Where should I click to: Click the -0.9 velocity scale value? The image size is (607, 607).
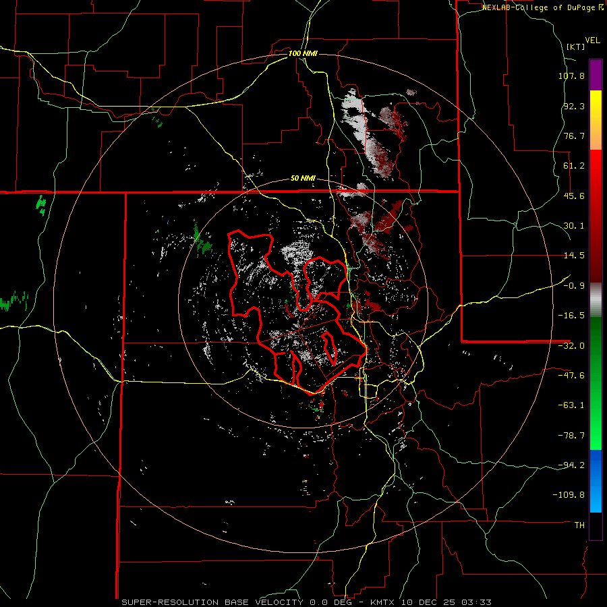point(574,286)
